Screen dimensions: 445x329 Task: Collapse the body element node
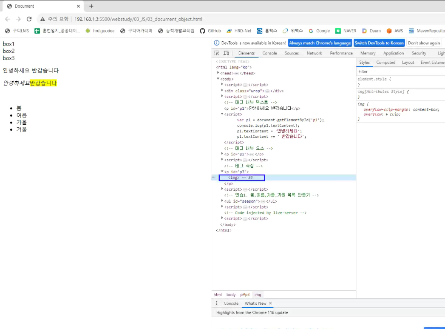click(x=218, y=79)
